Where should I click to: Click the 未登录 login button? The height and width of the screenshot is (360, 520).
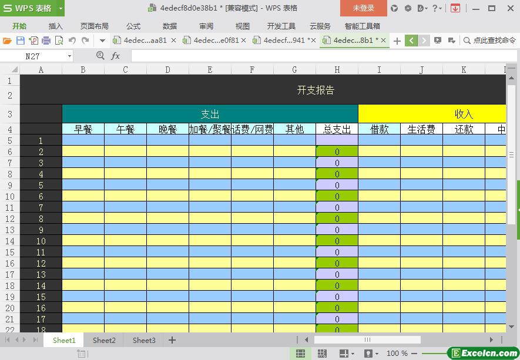[x=363, y=8]
